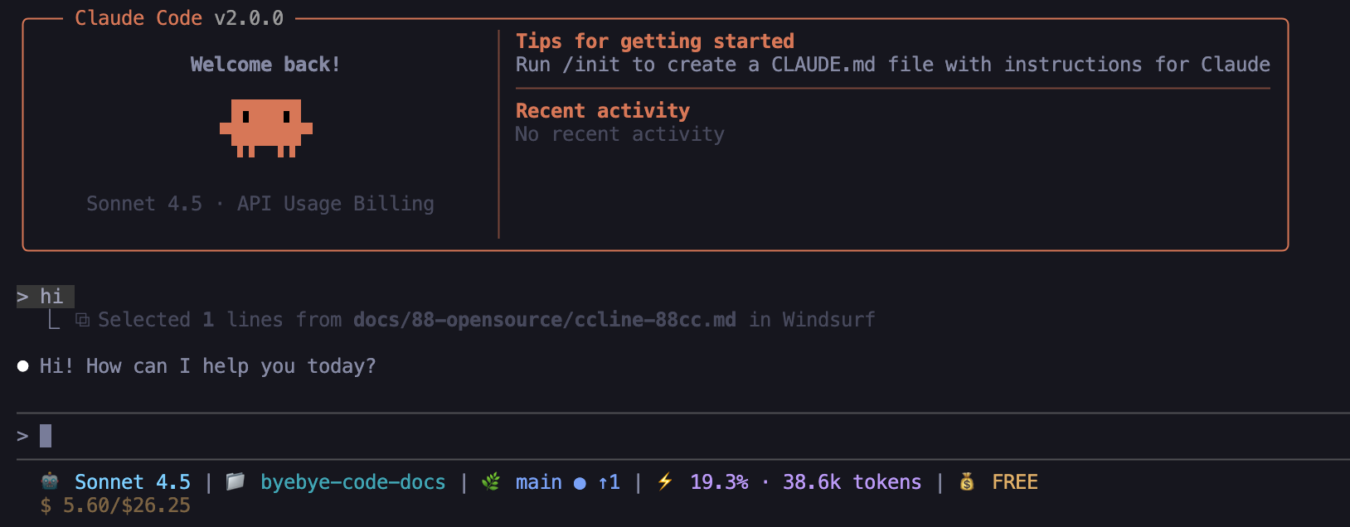Click the up-arrow commits-ahead indicator
Screen dimensions: 1350x527
coord(609,482)
